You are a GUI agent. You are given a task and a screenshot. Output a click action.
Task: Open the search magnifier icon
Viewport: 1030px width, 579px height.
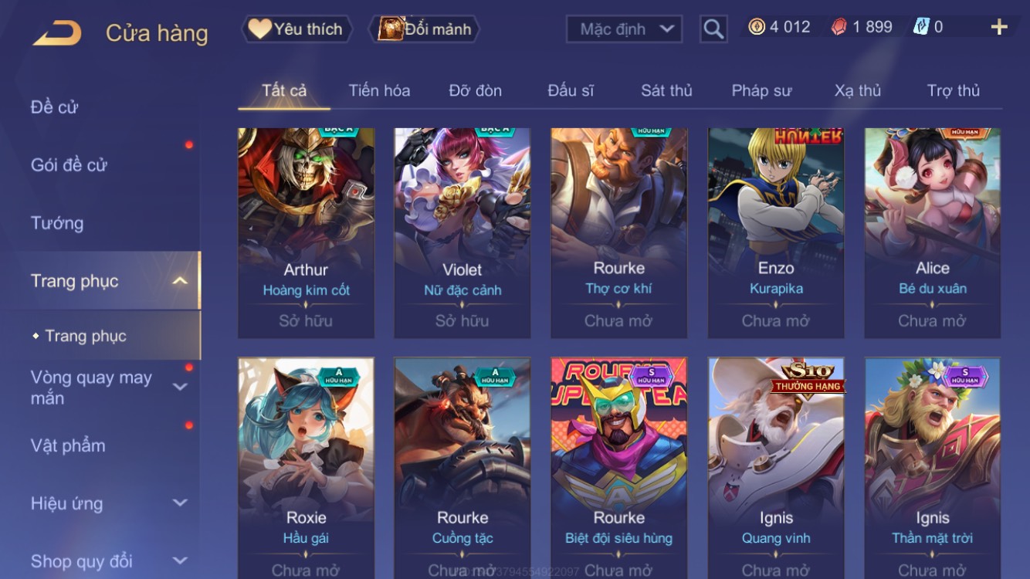(713, 29)
